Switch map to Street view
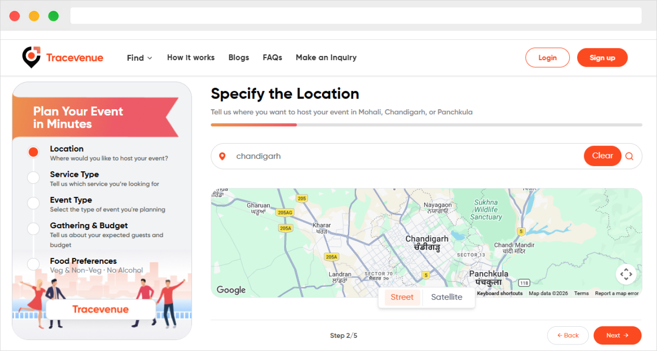 [402, 297]
